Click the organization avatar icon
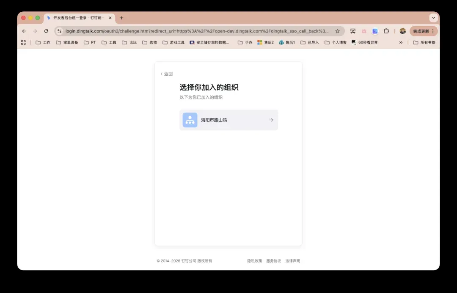Image resolution: width=457 pixels, height=293 pixels. click(x=190, y=120)
